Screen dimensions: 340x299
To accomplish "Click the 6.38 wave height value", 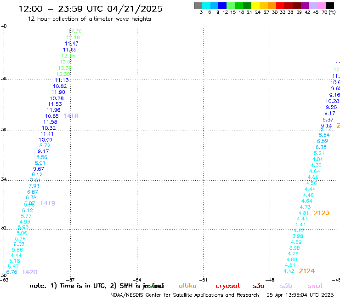I will 31,198.
